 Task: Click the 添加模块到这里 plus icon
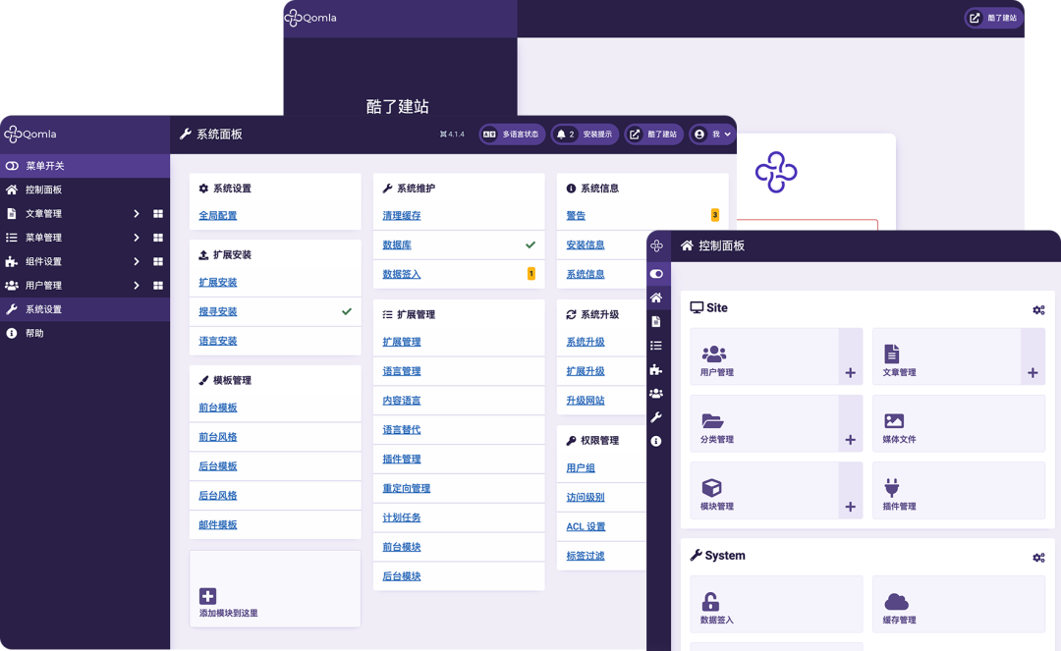(x=207, y=596)
